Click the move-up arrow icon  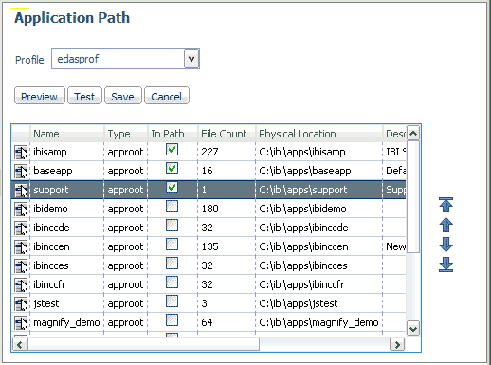(446, 225)
